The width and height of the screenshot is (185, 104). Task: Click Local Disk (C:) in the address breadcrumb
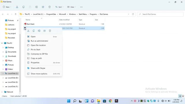[x=38, y=14]
